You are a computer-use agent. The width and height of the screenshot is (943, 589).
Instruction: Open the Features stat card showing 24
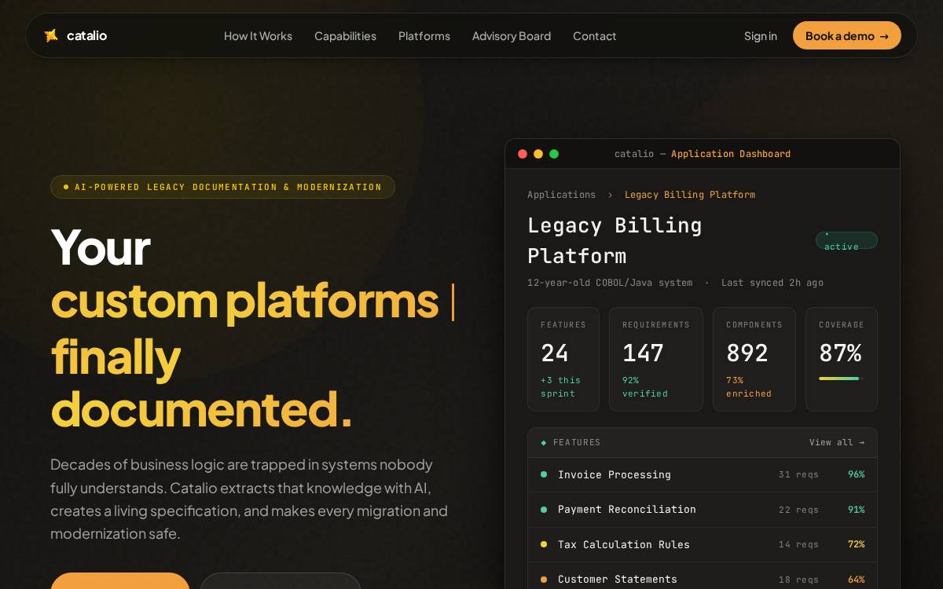click(x=563, y=359)
